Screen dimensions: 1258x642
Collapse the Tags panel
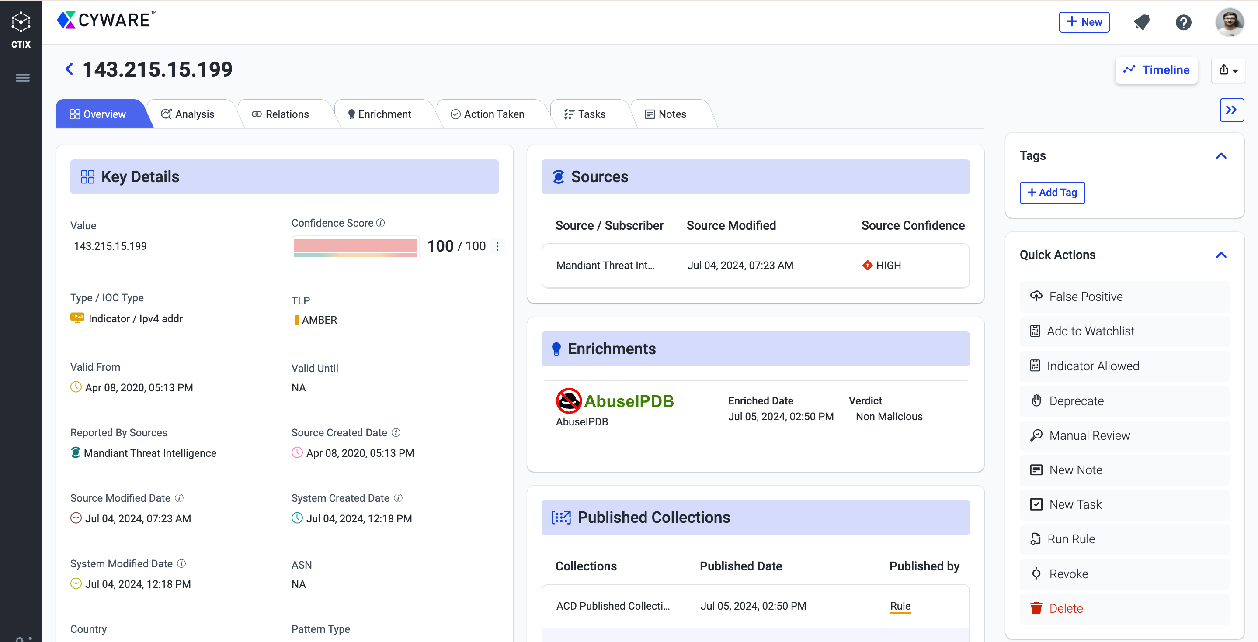pos(1221,156)
